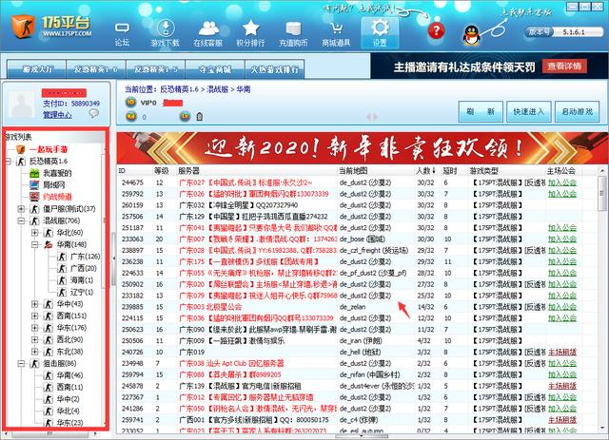Select 广西(20) server node
The width and height of the screenshot is (609, 440).
84,268
